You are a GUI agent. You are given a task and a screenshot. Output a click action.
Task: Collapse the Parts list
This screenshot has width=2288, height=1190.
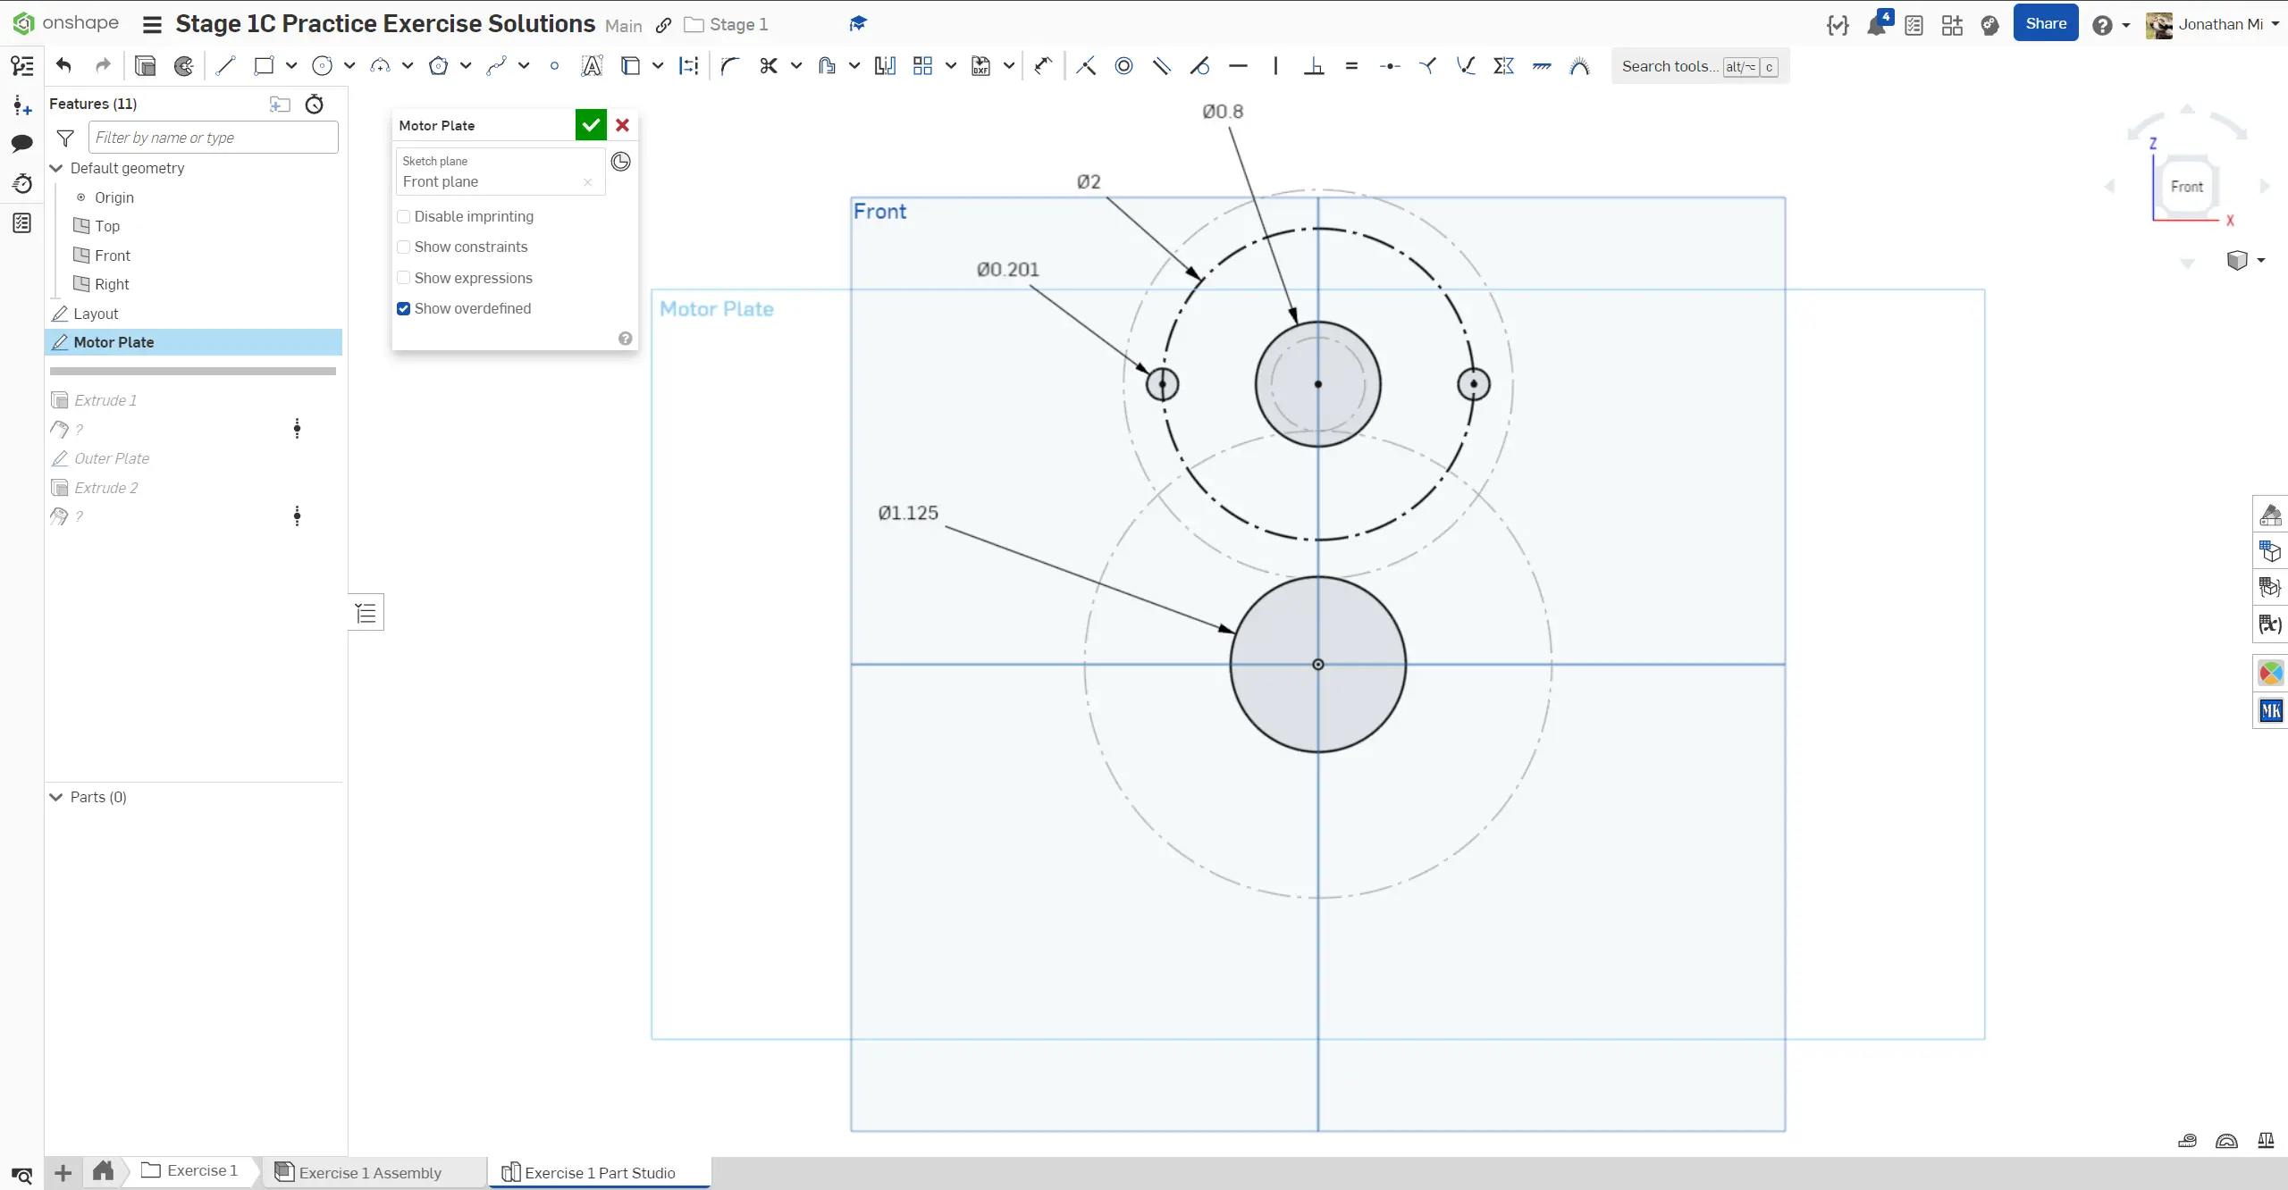coord(56,797)
